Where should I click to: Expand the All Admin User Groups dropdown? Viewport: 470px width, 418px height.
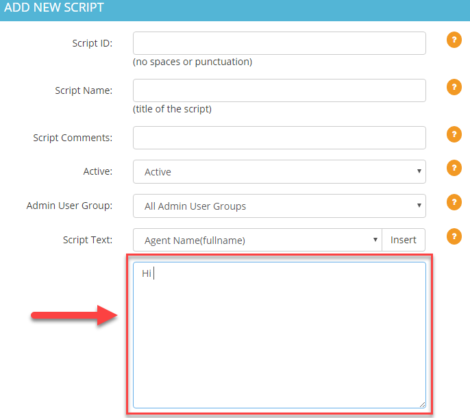click(x=280, y=206)
